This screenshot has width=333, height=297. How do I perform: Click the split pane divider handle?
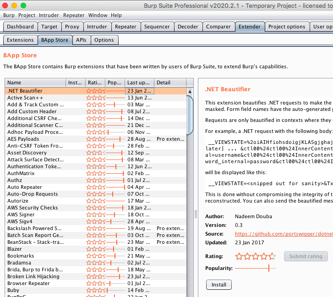coord(196,214)
